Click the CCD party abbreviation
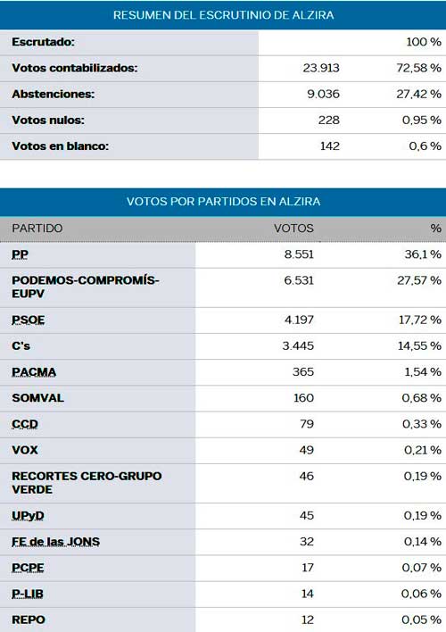 click(x=25, y=424)
